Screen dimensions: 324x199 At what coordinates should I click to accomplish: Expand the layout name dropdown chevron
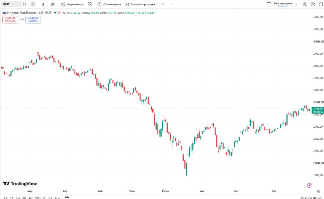(x=296, y=4)
